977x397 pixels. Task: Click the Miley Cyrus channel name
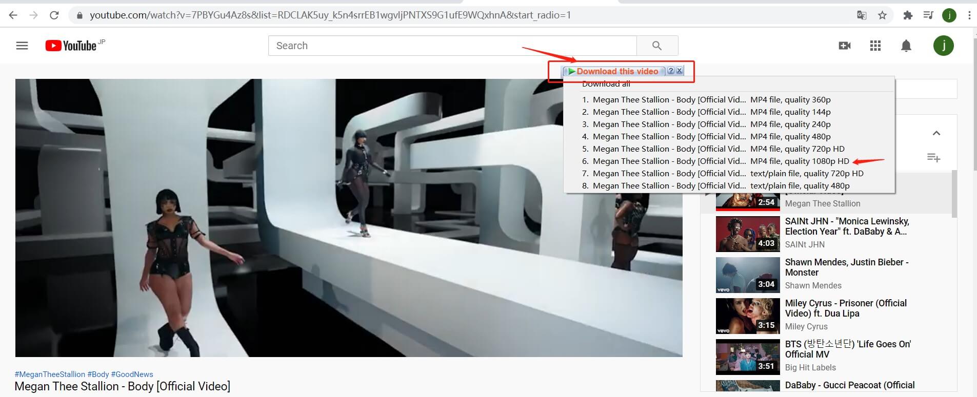click(x=806, y=326)
